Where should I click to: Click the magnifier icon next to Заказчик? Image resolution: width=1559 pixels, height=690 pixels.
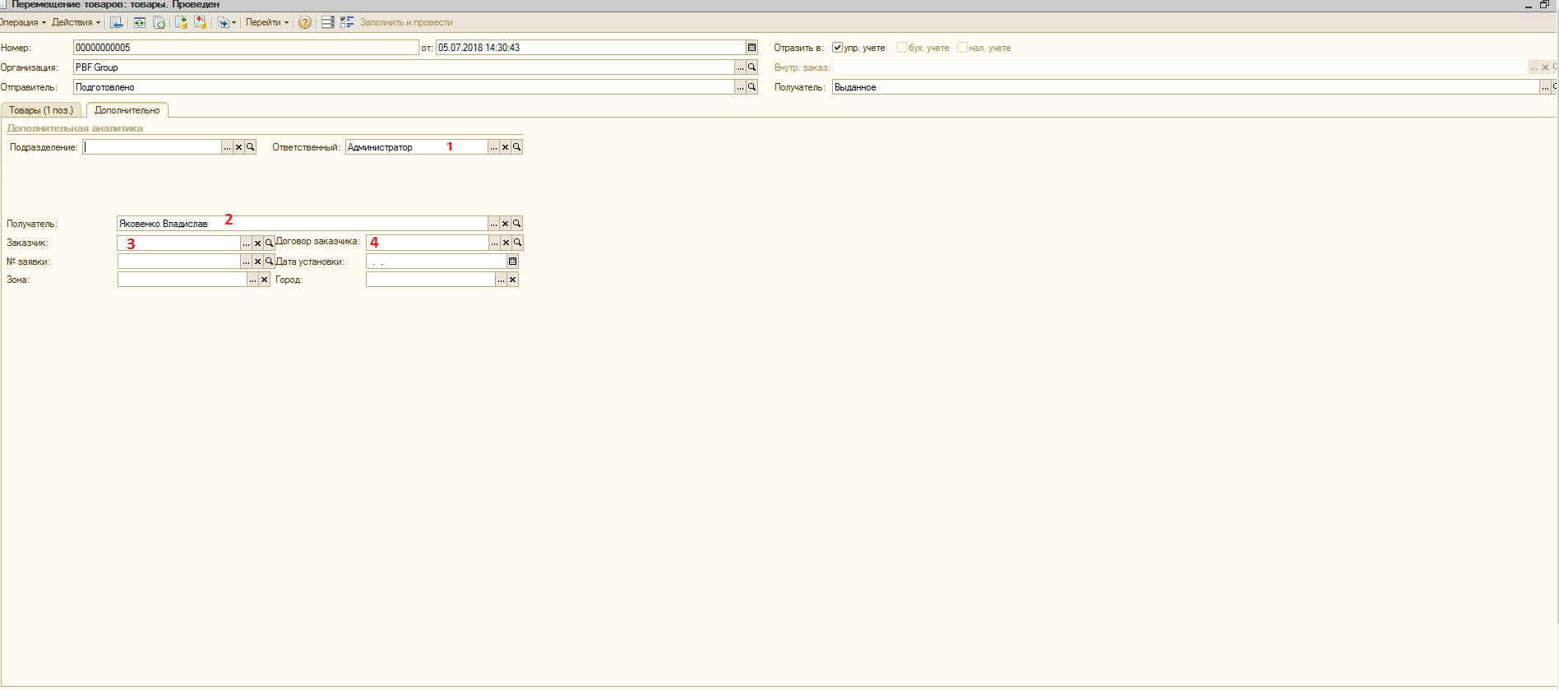(269, 243)
